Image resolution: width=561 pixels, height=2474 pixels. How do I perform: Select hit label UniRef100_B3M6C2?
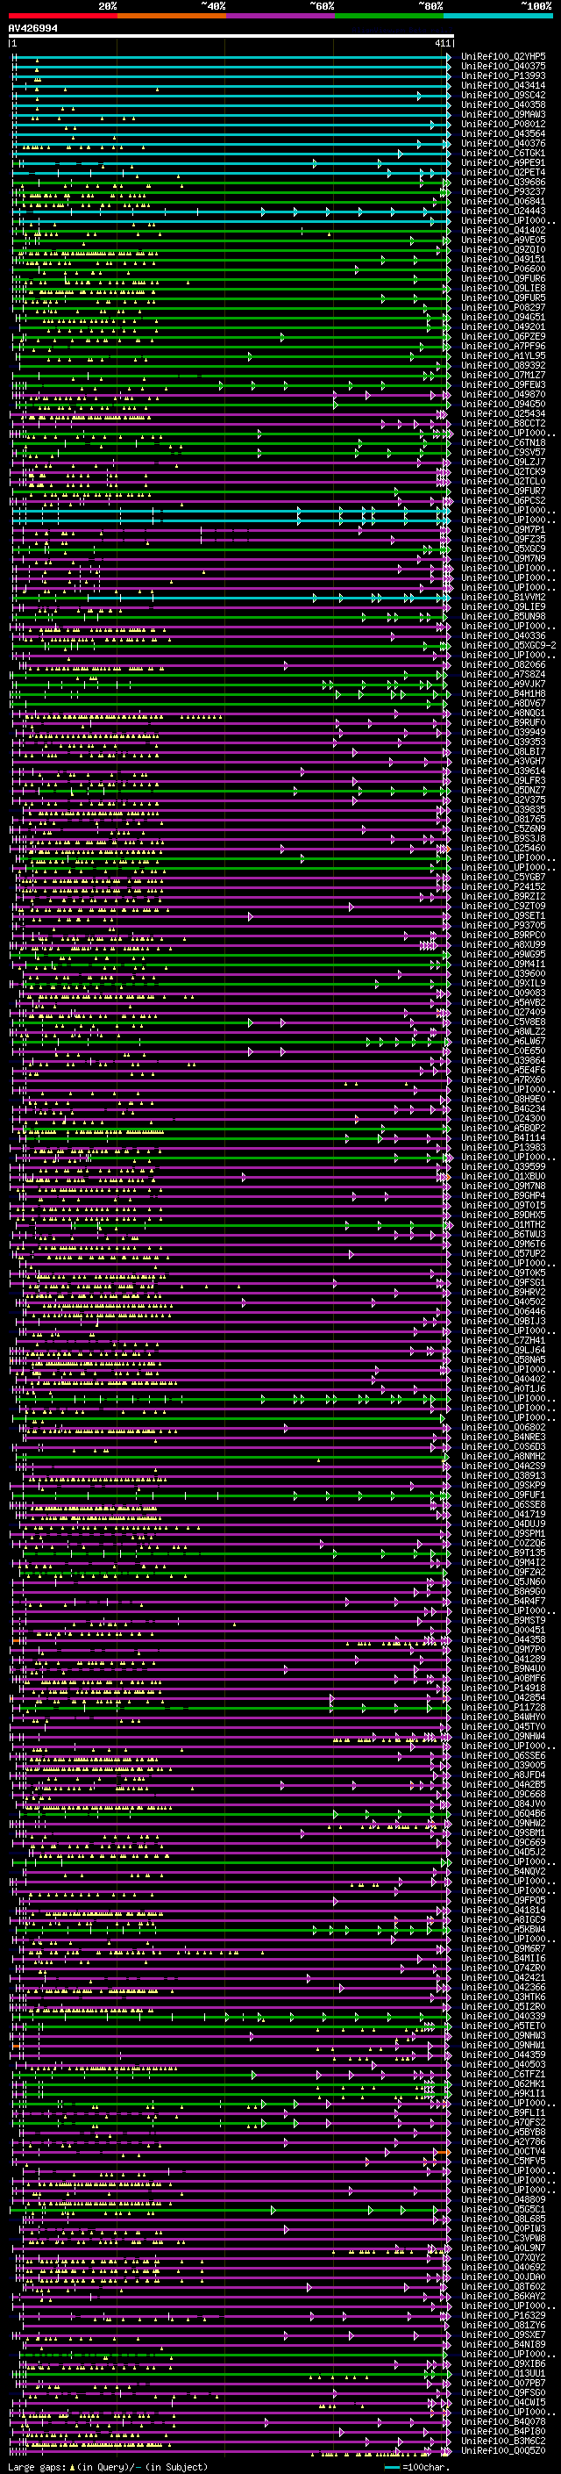click(x=503, y=2441)
